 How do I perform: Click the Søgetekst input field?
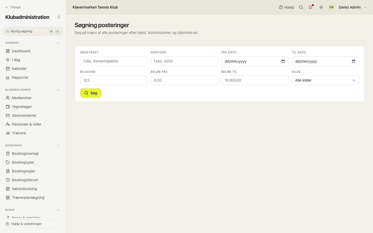pos(114,61)
